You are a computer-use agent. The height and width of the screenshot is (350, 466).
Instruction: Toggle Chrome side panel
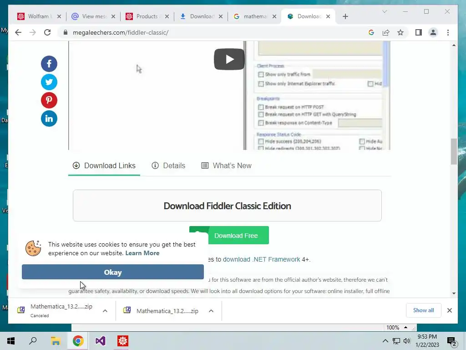[x=419, y=32]
